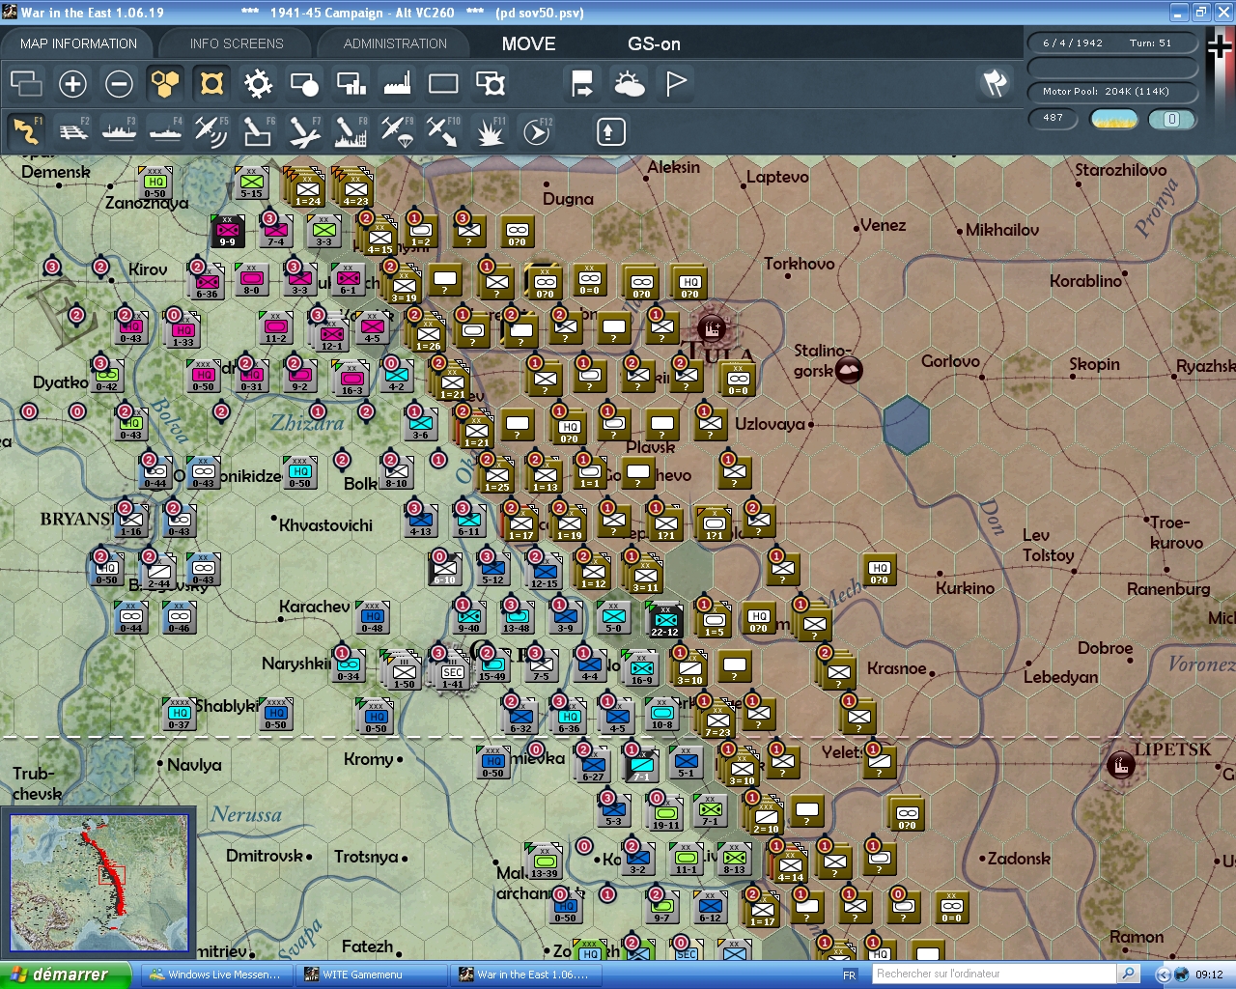
Task: Open the F8 bomb city airfield mode
Action: 350,130
